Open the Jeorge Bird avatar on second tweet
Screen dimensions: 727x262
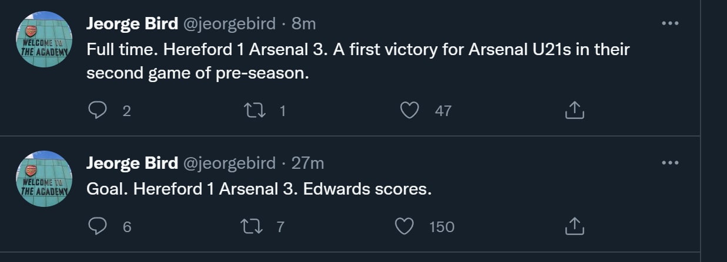(42, 179)
